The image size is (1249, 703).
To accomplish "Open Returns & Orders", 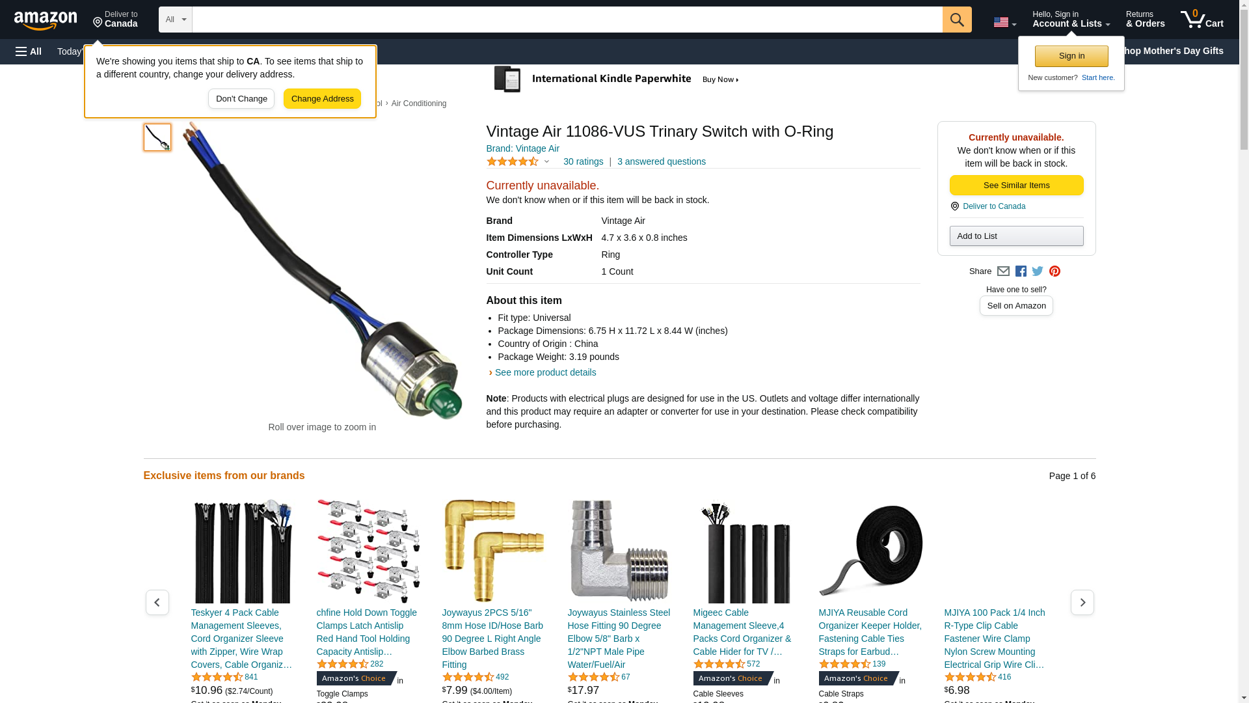I will (x=1145, y=20).
